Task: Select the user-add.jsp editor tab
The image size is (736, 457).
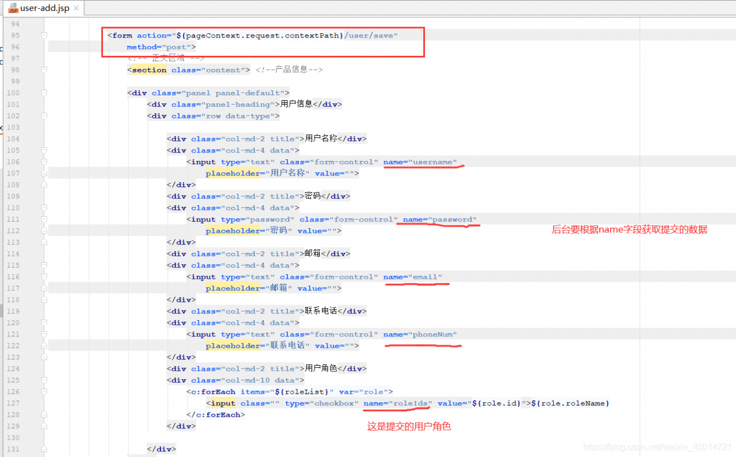Action: click(x=43, y=9)
